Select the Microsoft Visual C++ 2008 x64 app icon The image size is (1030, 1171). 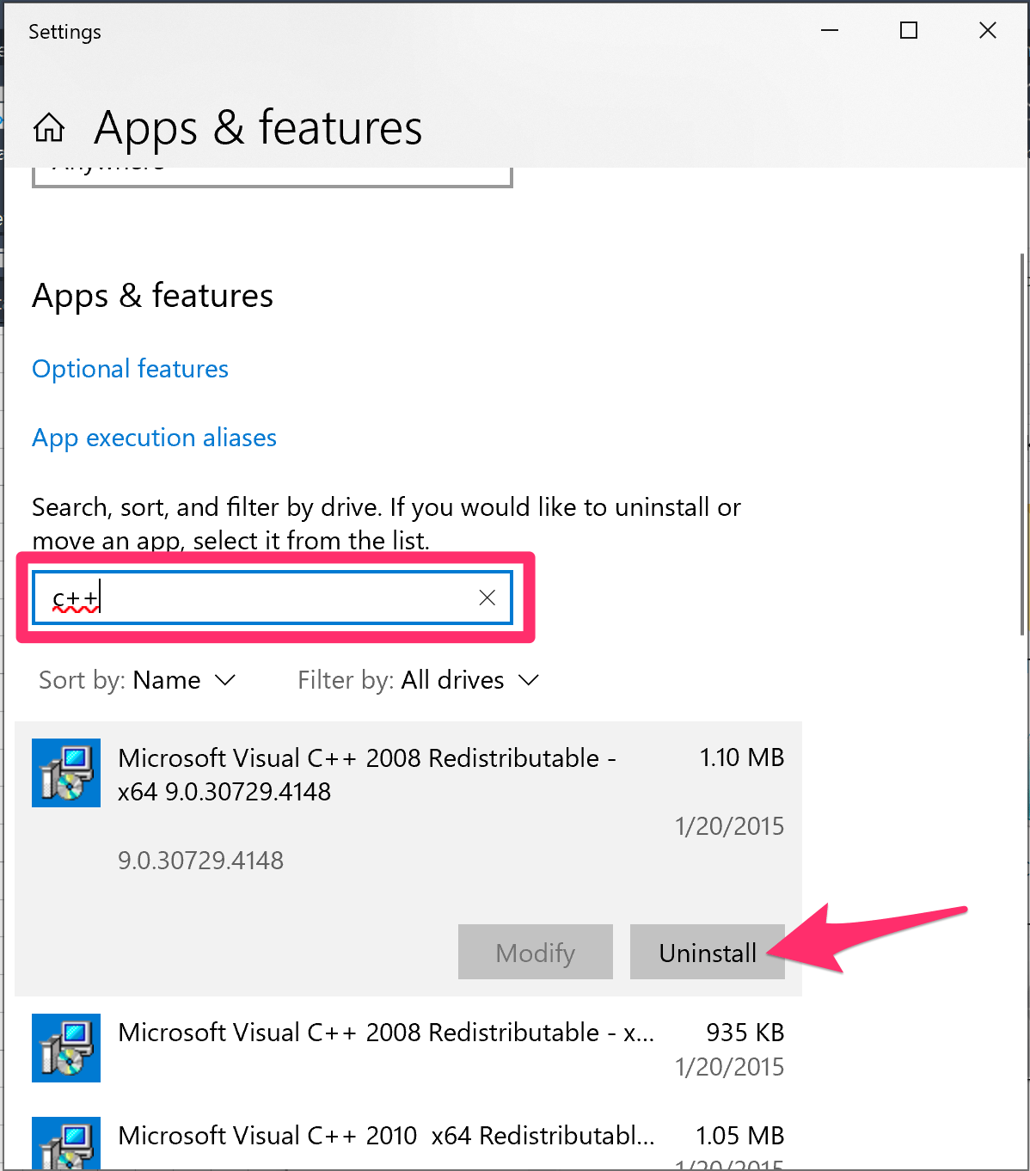click(x=65, y=773)
